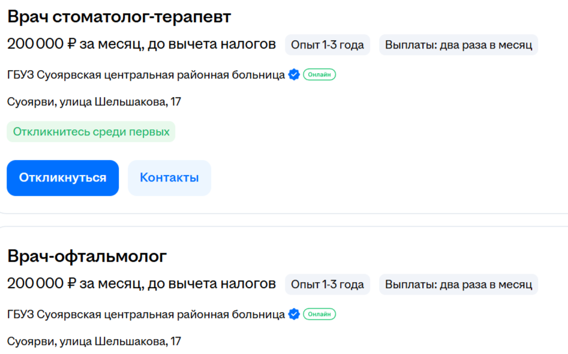Click the Онлайн badge in the стоматолог-терапевт listing

(x=319, y=75)
